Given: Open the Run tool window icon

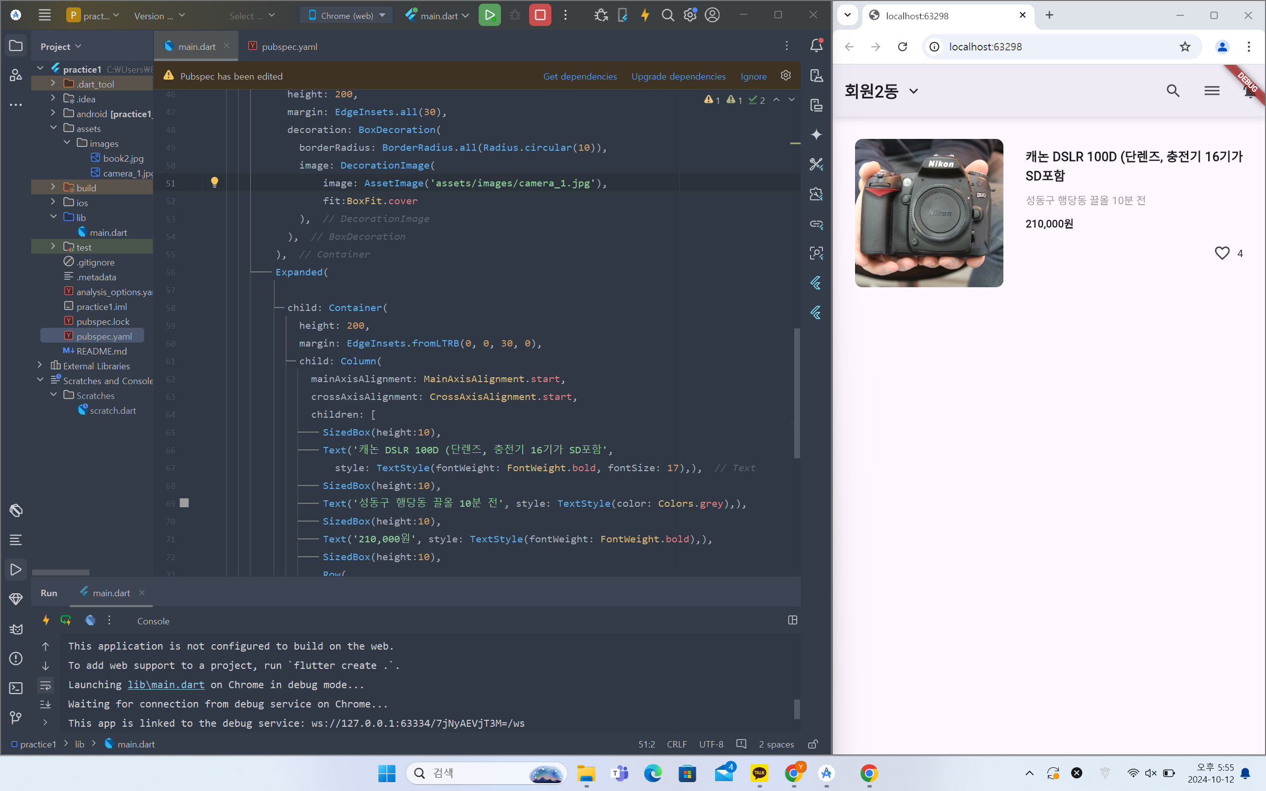Looking at the screenshot, I should pyautogui.click(x=16, y=570).
